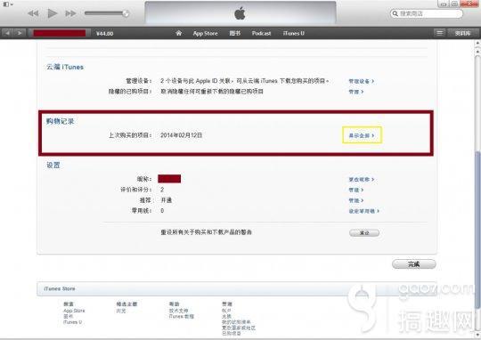Click the 显示全部 purchase history link
Screen dimensions: 481x340
362,135
